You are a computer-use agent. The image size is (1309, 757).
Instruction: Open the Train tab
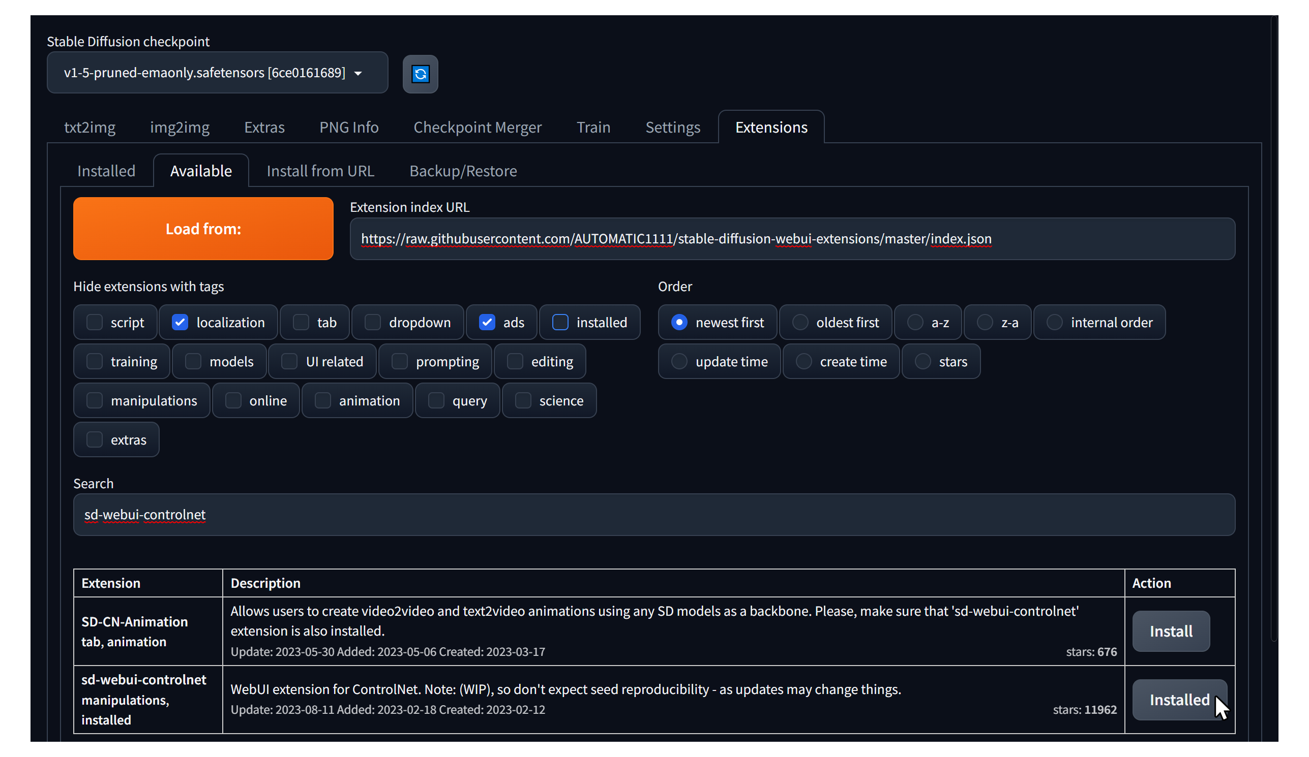pyautogui.click(x=593, y=127)
